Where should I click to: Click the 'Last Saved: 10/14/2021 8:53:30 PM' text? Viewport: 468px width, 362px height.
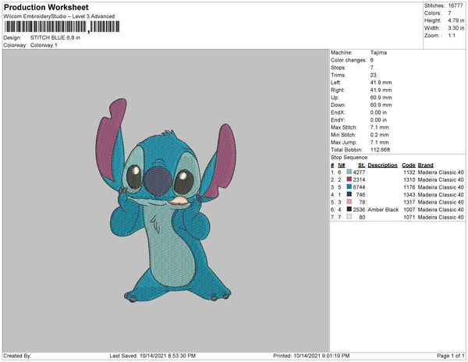tap(152, 356)
